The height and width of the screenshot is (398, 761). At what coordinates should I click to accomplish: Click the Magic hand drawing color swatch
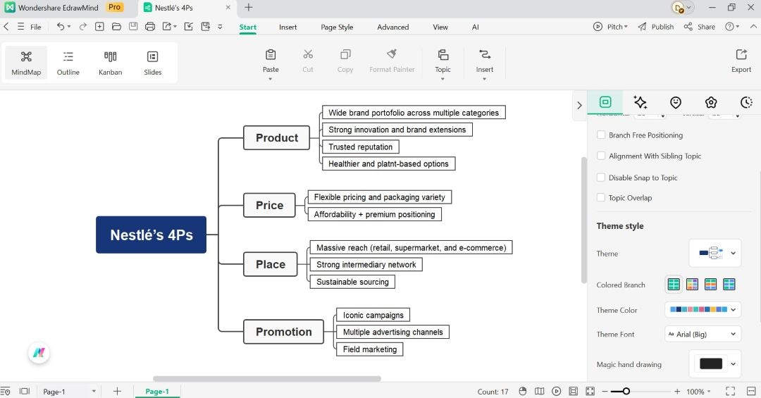pyautogui.click(x=711, y=363)
